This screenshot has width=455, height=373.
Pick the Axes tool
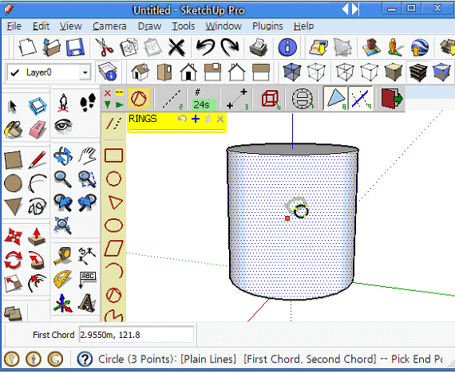(63, 303)
